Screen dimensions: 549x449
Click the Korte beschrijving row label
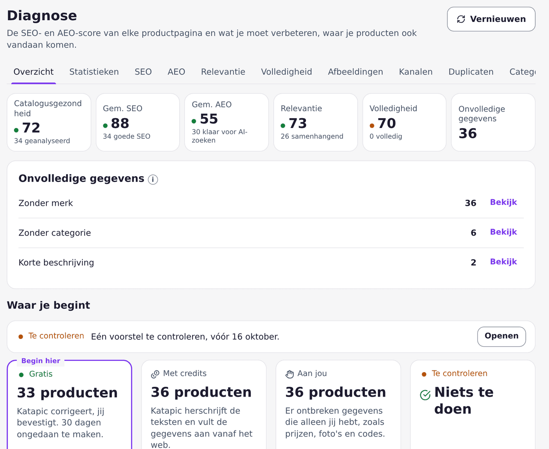point(56,263)
